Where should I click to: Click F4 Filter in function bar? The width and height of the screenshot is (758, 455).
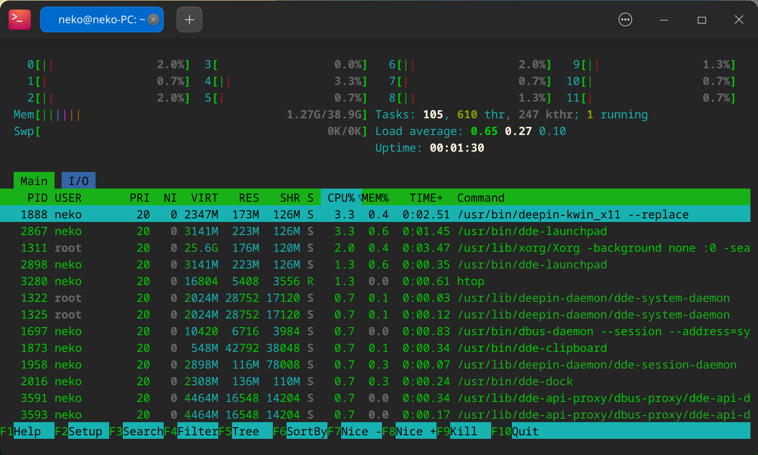(x=191, y=431)
